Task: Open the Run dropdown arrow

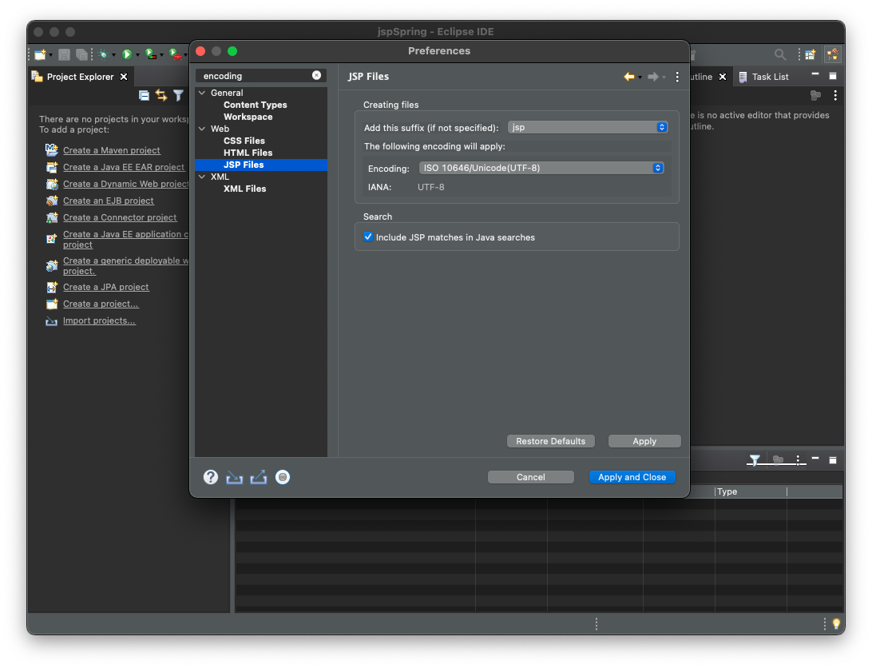Action: click(137, 55)
